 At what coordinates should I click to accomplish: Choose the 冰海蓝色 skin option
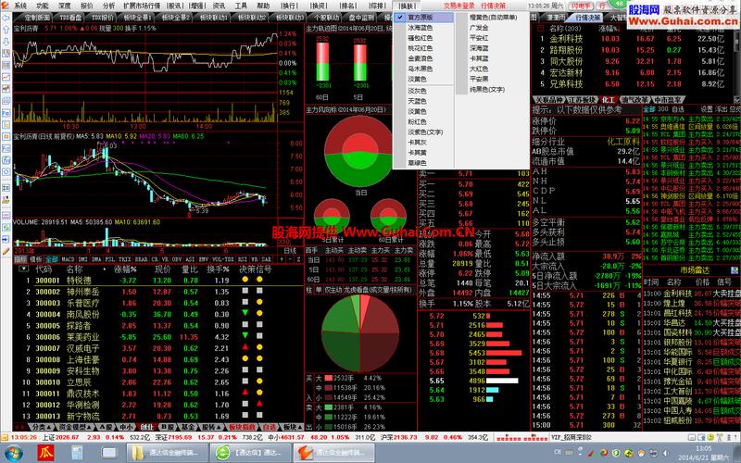[420, 28]
